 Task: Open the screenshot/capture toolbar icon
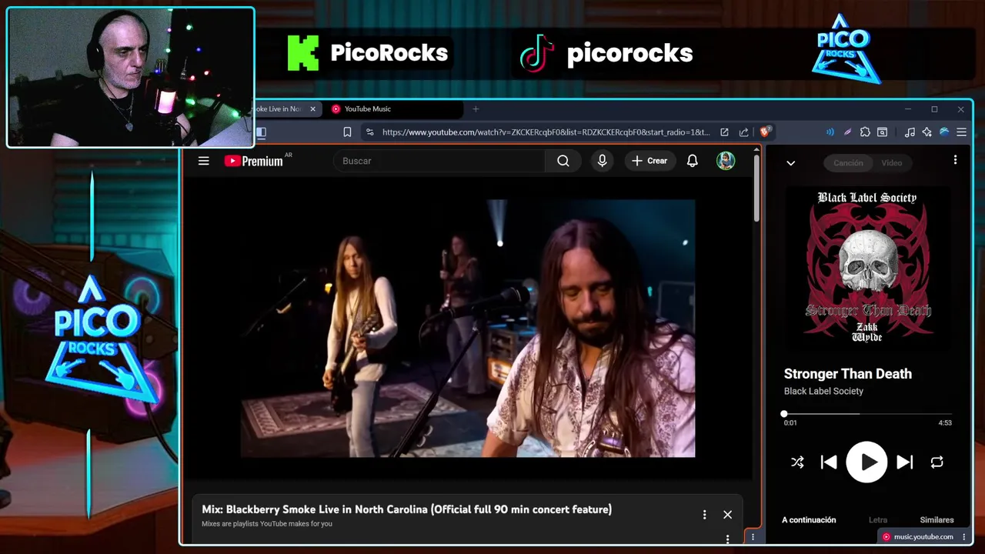[x=883, y=132]
